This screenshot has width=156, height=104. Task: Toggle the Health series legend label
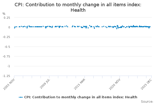[x=81, y=97]
